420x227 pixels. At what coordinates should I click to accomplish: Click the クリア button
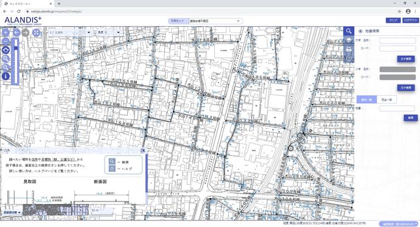click(x=393, y=21)
